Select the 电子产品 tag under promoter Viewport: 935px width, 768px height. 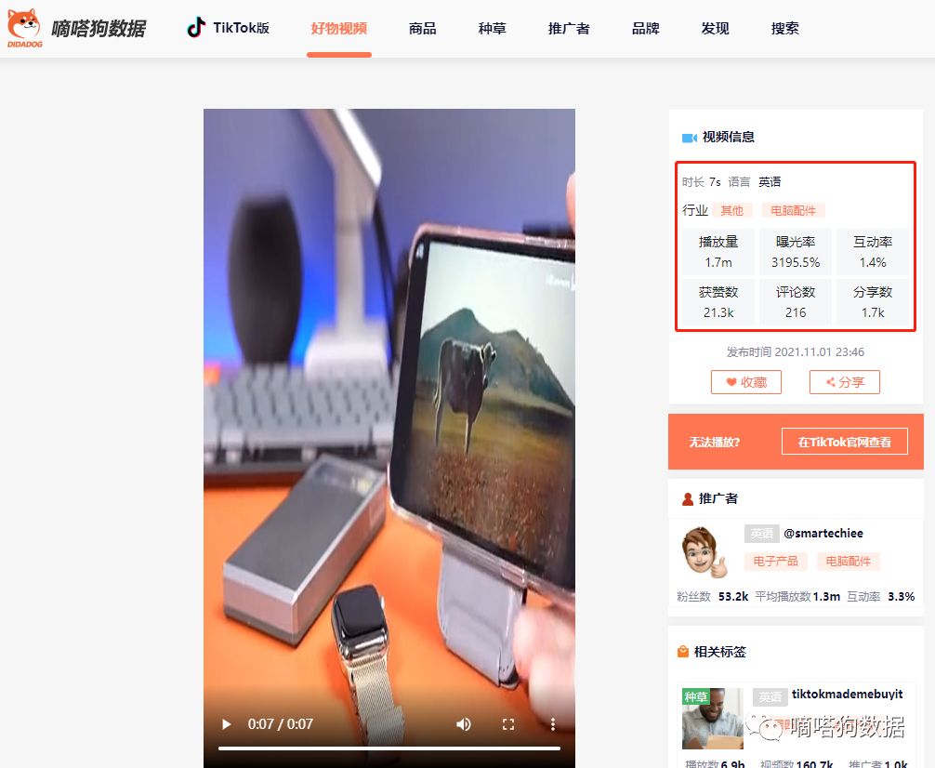[775, 562]
